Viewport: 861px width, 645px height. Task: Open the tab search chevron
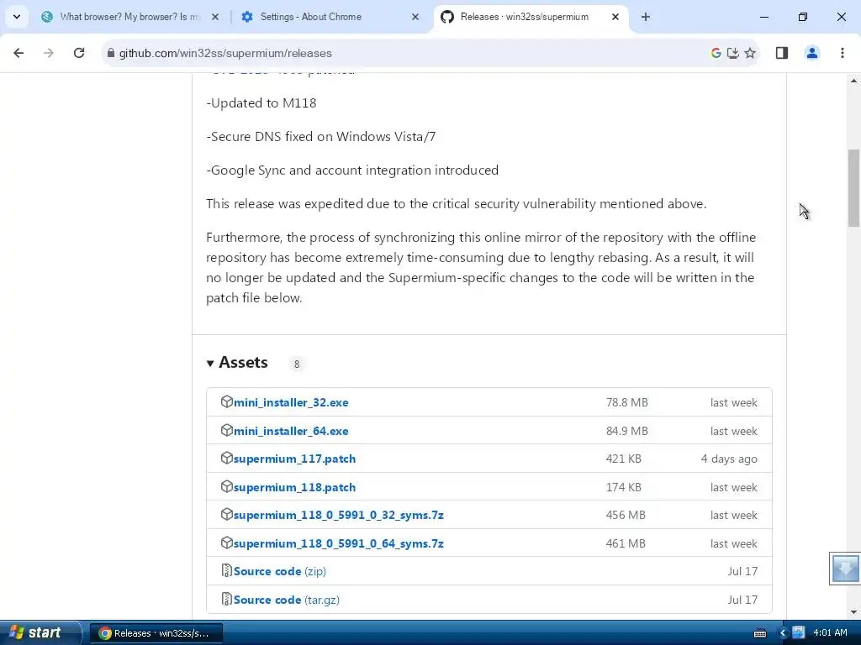(17, 17)
